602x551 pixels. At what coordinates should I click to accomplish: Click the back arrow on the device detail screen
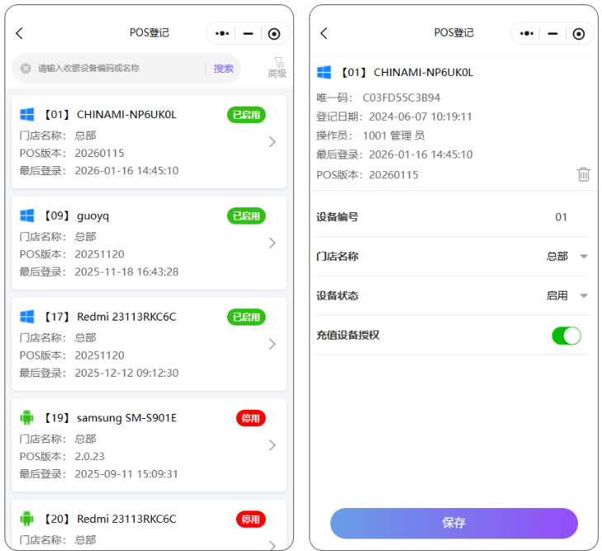324,33
